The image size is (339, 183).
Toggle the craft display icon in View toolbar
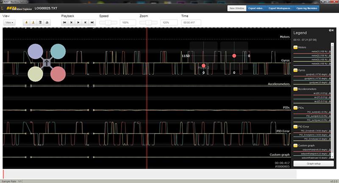click(27, 22)
